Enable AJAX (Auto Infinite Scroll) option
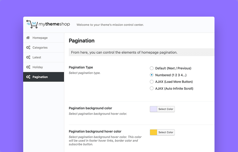This screenshot has height=152, width=238. coord(152,88)
